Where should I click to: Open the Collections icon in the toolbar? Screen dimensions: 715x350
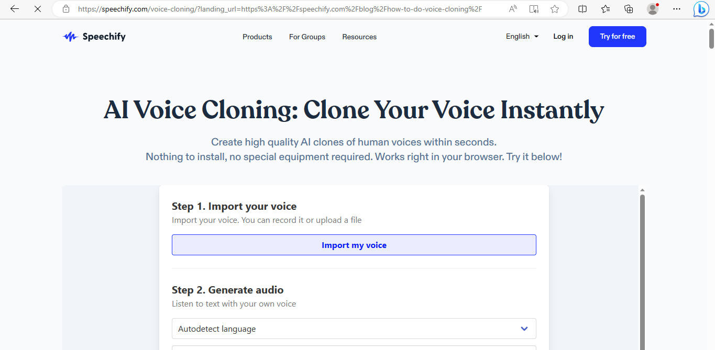pos(629,9)
